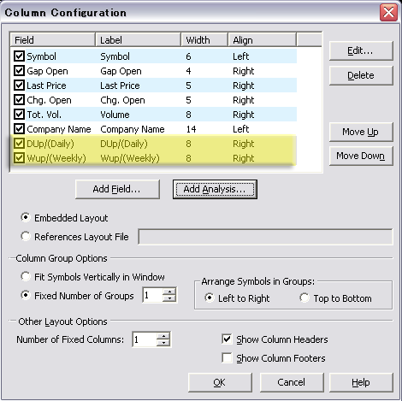
Task: Select References Layout File option
Action: pyautogui.click(x=26, y=236)
